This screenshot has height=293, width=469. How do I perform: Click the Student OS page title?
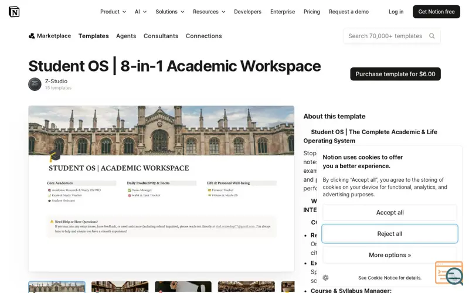[175, 66]
